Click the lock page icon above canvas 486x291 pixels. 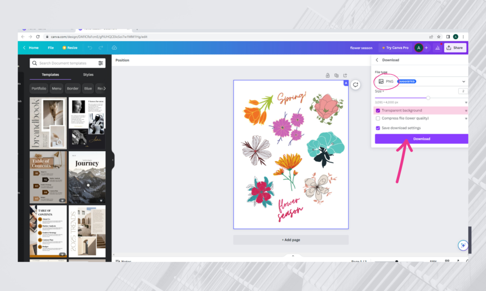327,75
